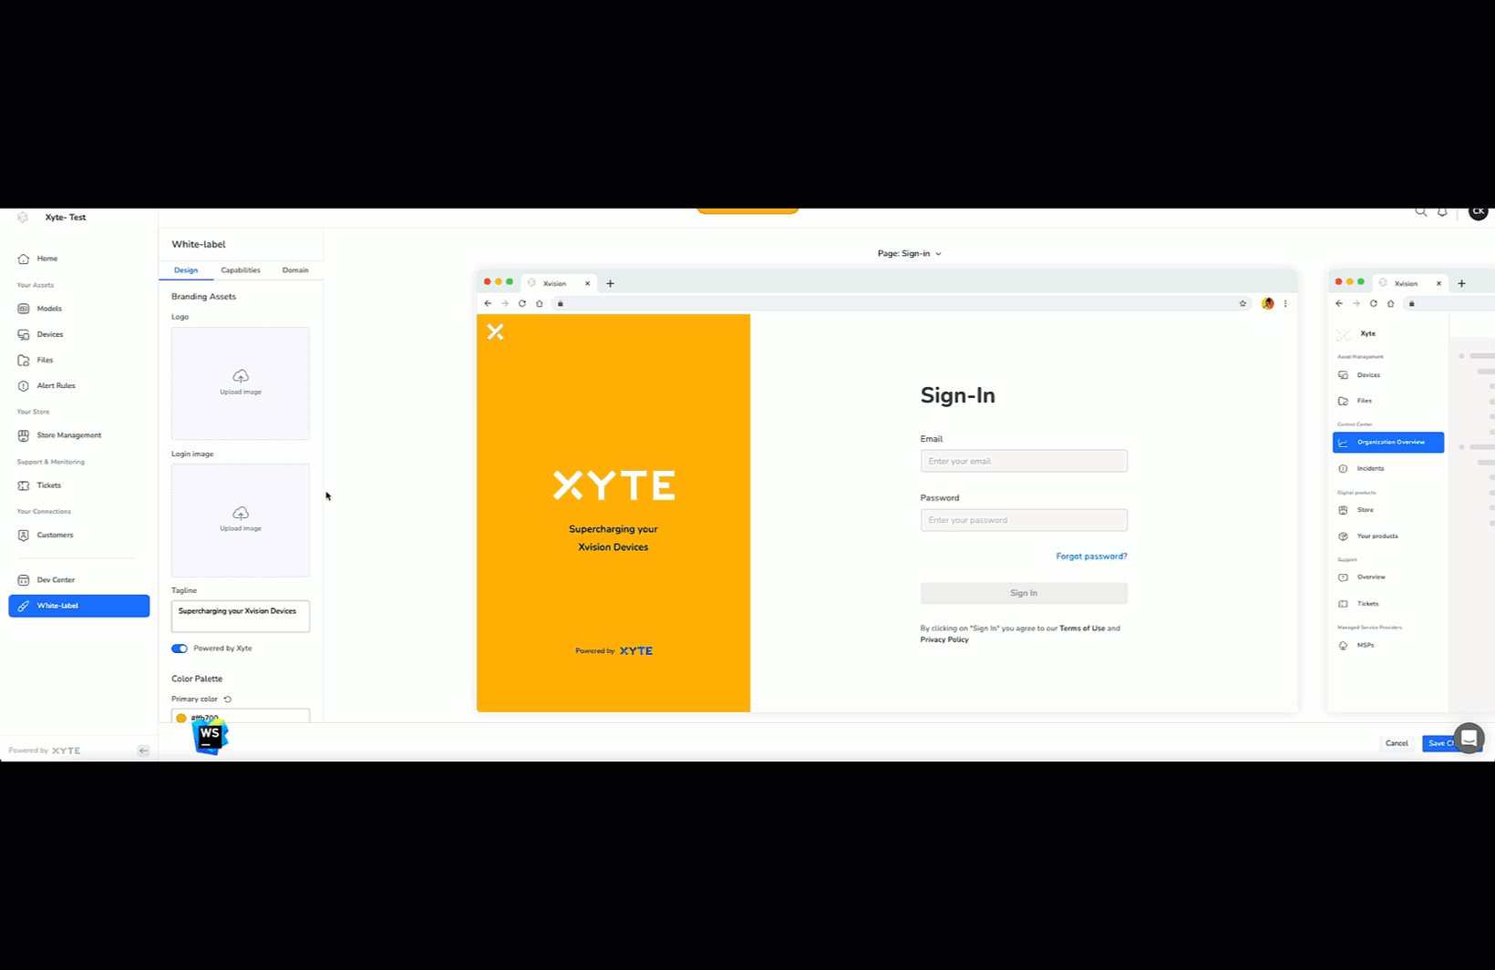Switch to the Capabilities tab
This screenshot has width=1495, height=970.
coord(241,271)
